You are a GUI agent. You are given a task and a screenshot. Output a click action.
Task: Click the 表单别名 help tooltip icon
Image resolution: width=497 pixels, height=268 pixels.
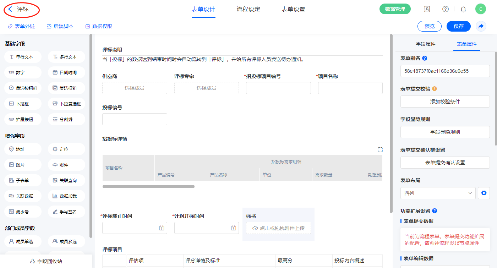[x=425, y=58]
